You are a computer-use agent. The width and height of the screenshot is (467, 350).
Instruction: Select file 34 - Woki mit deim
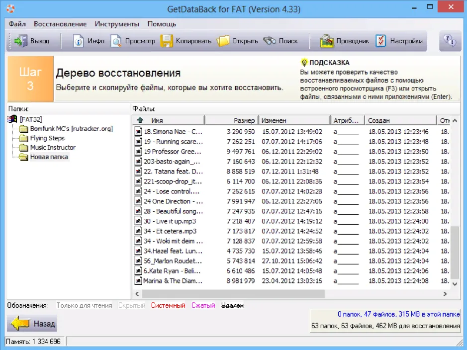point(173,241)
